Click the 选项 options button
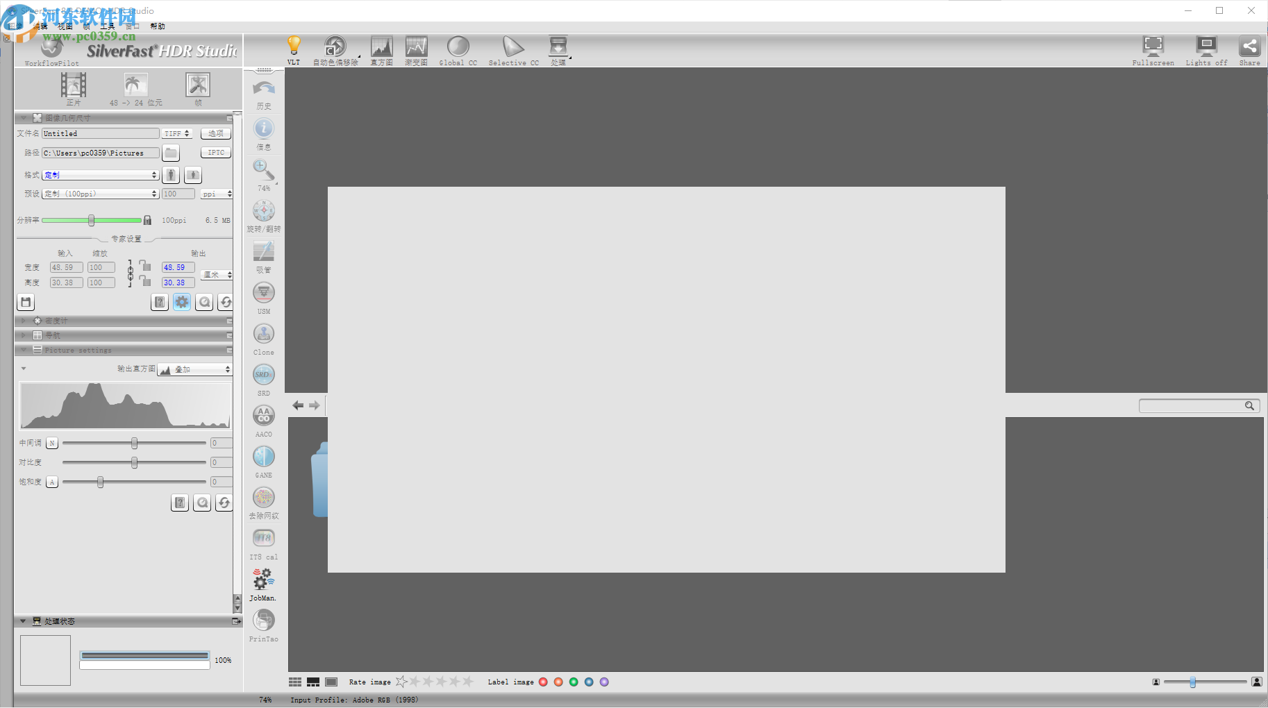This screenshot has width=1268, height=708. tap(216, 133)
